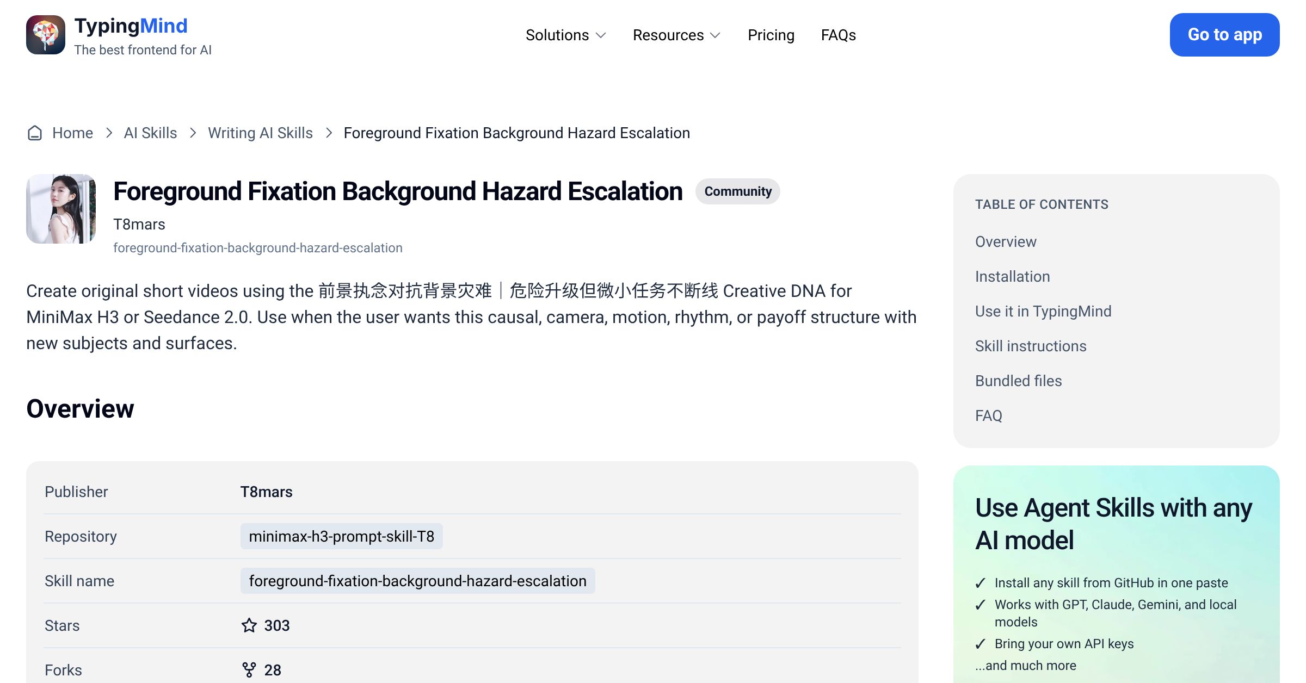This screenshot has width=1306, height=683.
Task: Go to Home in breadcrumb
Action: point(72,133)
